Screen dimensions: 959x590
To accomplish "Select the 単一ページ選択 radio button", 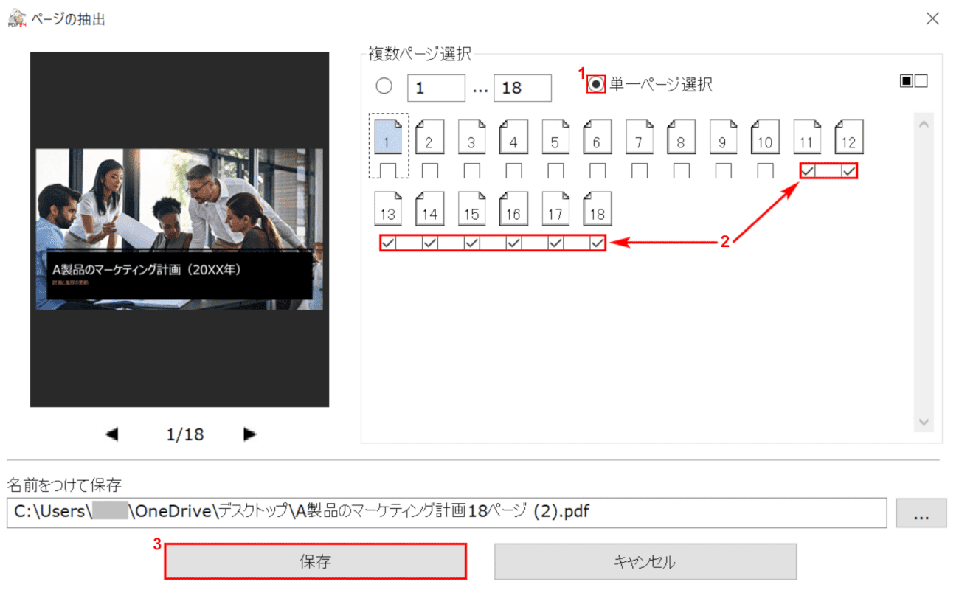I will click(x=596, y=84).
